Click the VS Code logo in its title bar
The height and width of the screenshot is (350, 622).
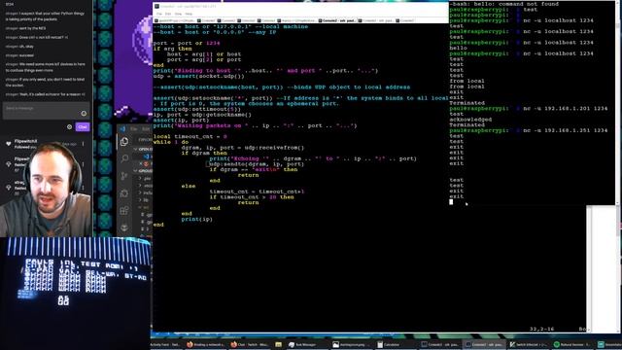(x=122, y=129)
